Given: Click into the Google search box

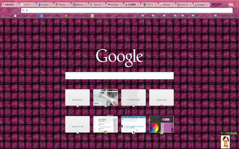Looking at the screenshot, I should click(x=119, y=76).
